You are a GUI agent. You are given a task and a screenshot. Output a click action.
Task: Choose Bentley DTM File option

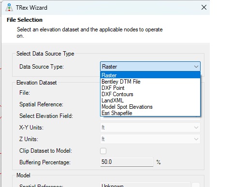point(150,82)
